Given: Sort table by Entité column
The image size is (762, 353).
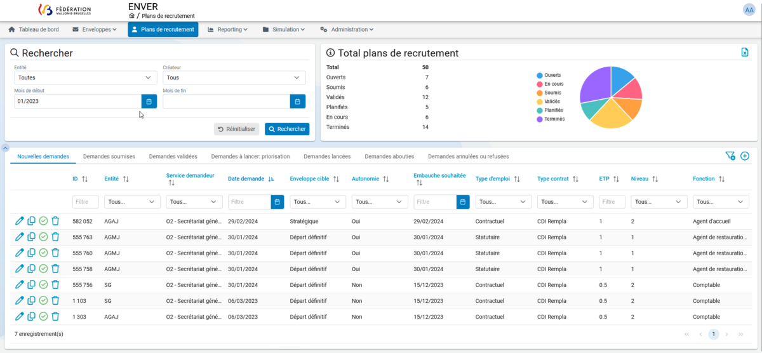Looking at the screenshot, I should coord(126,179).
